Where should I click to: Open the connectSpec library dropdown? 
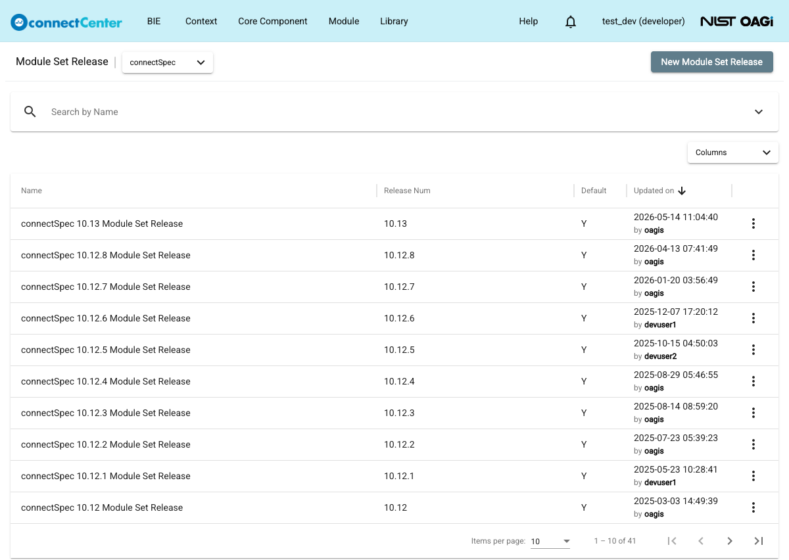click(x=168, y=62)
